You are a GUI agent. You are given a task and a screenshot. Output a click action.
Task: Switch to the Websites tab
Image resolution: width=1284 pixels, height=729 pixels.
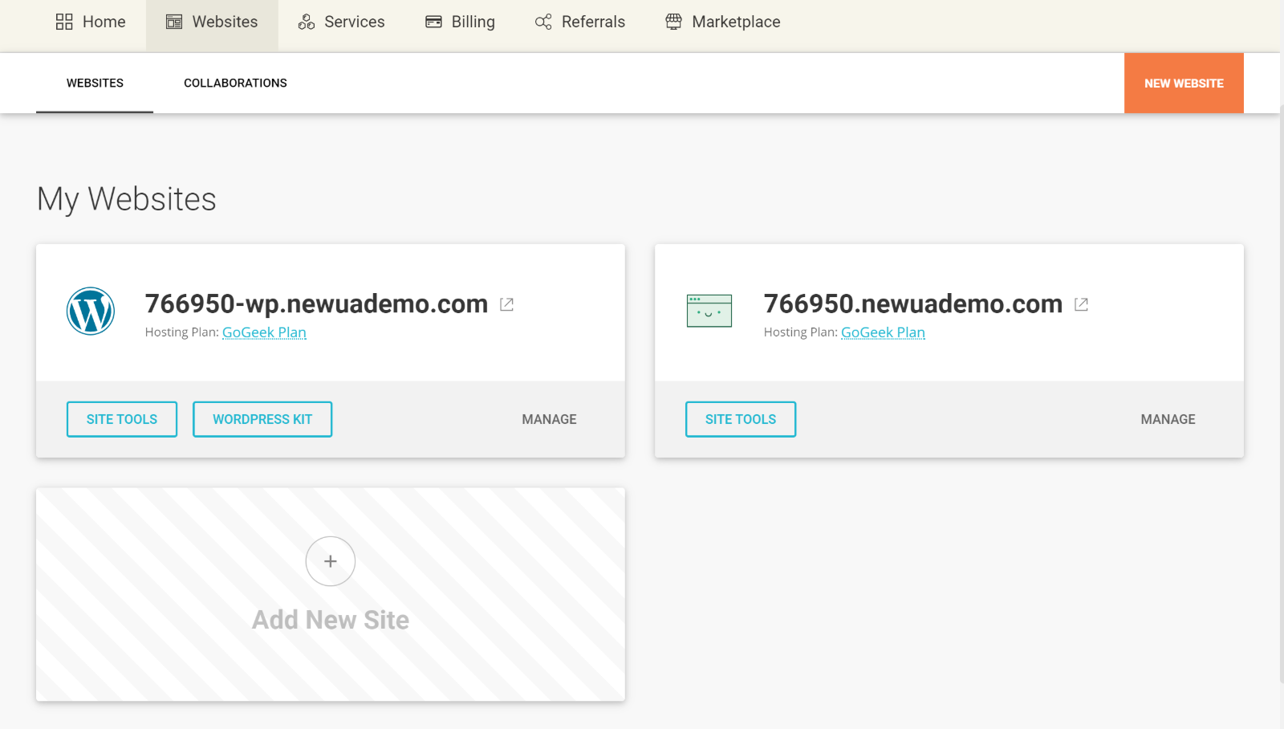tap(95, 83)
